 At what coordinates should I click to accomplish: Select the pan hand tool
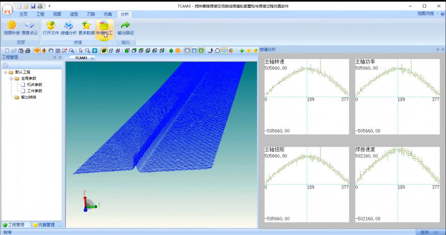pyautogui.click(x=51, y=51)
